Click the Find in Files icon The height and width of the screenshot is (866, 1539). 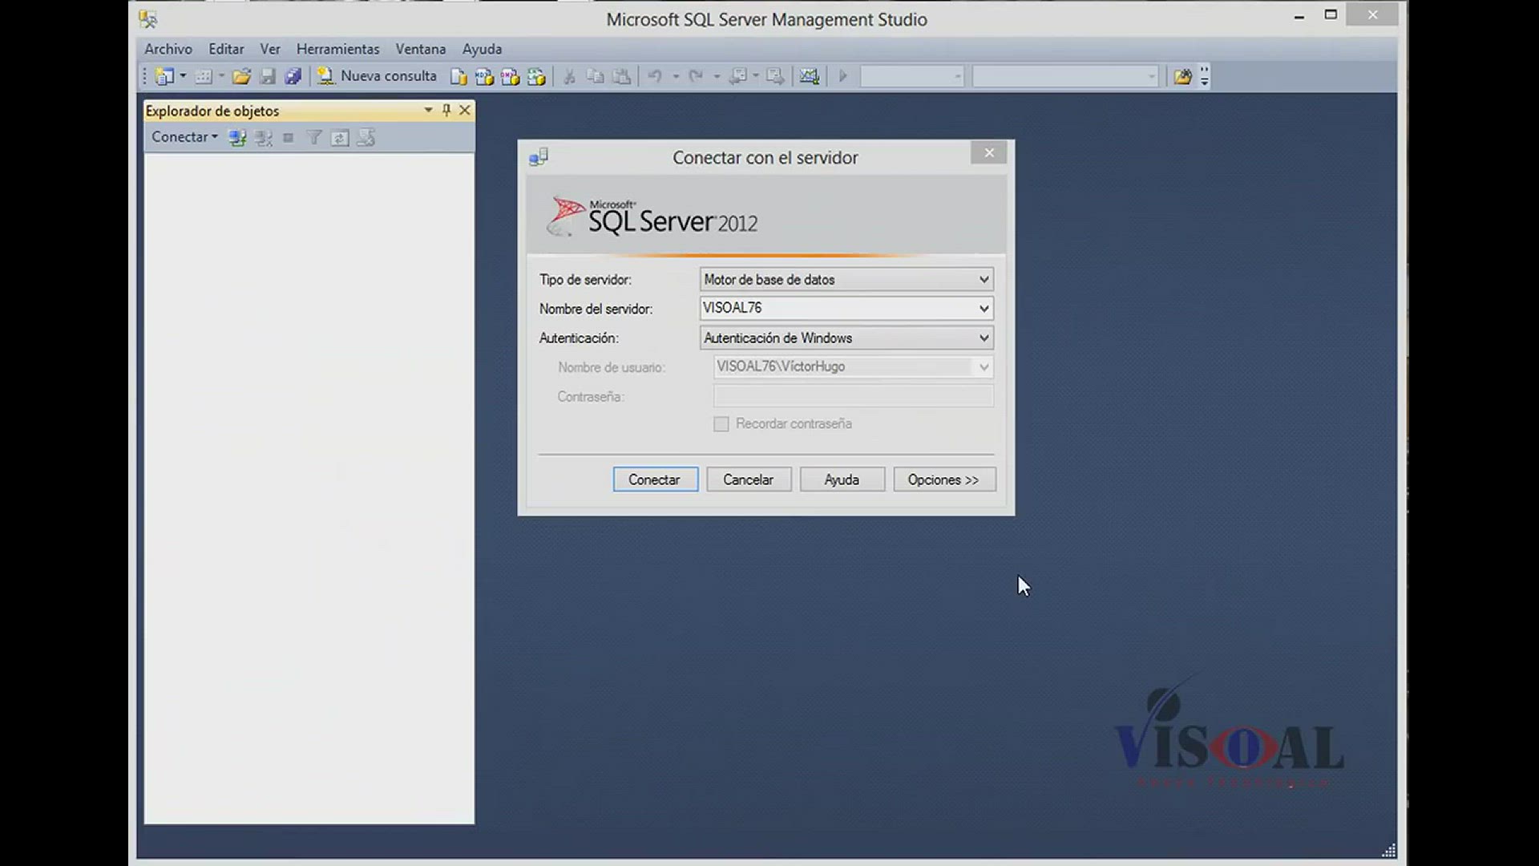tap(1182, 76)
